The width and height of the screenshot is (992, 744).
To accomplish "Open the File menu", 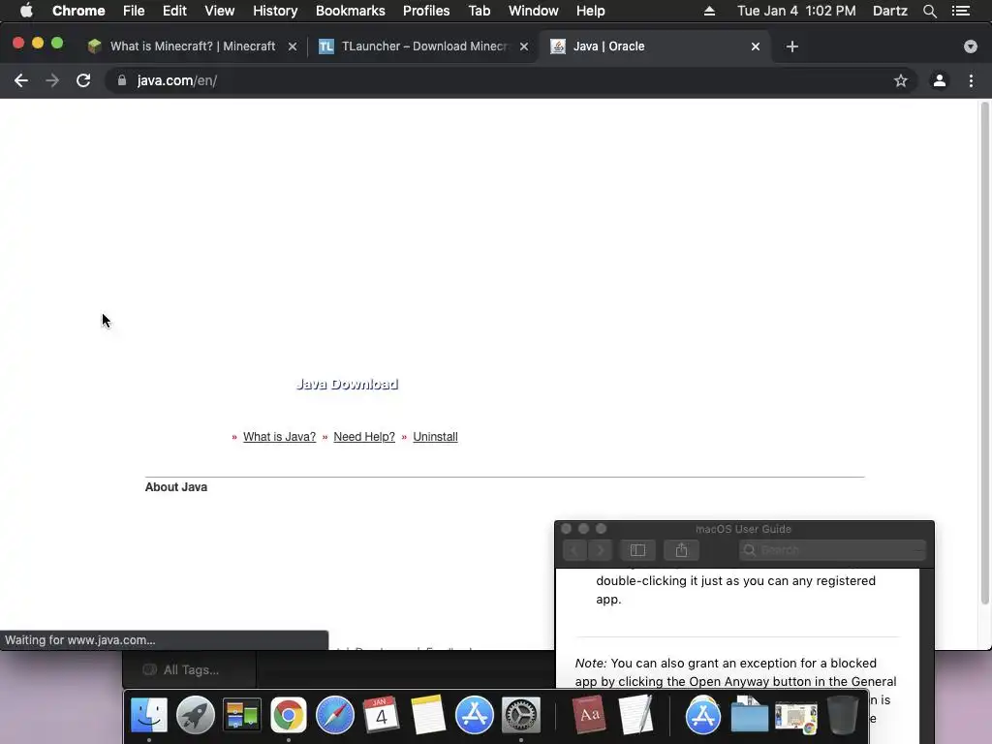I will tap(134, 11).
